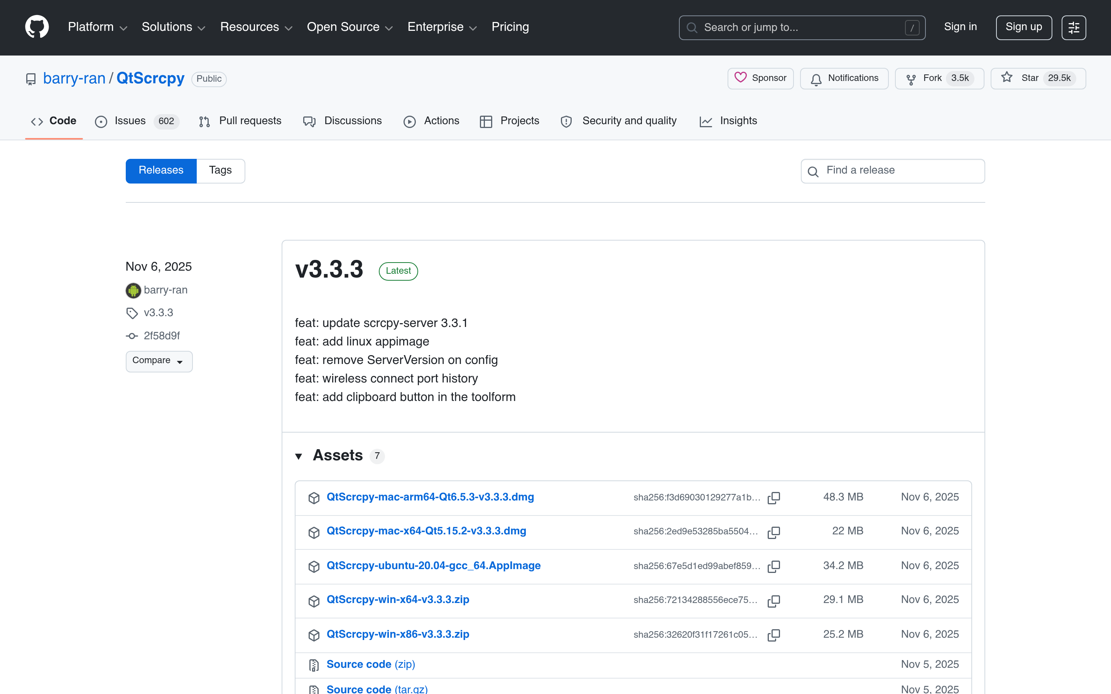Click the fork icon on Fork button

(x=911, y=80)
